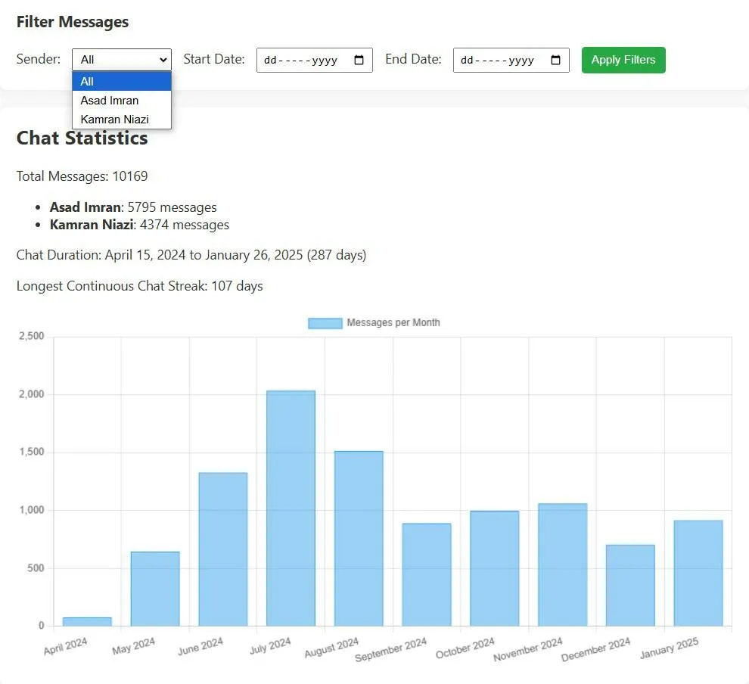Open the End Date calendar picker icon
Screen dimensions: 749x684
pos(556,61)
